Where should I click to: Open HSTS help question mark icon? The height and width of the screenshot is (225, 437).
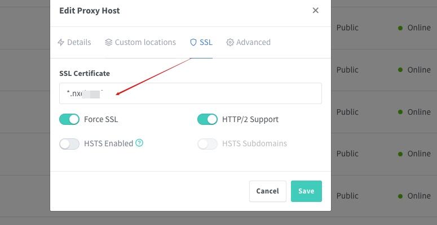tap(139, 143)
